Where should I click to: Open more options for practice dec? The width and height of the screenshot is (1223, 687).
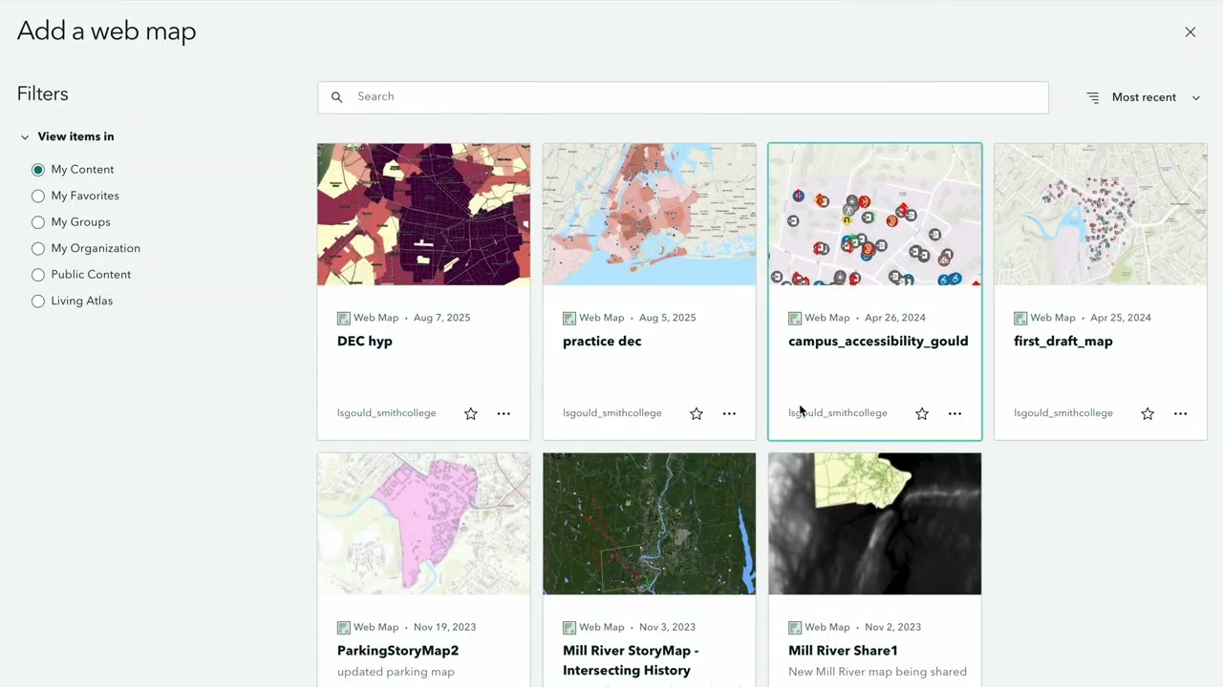click(729, 413)
